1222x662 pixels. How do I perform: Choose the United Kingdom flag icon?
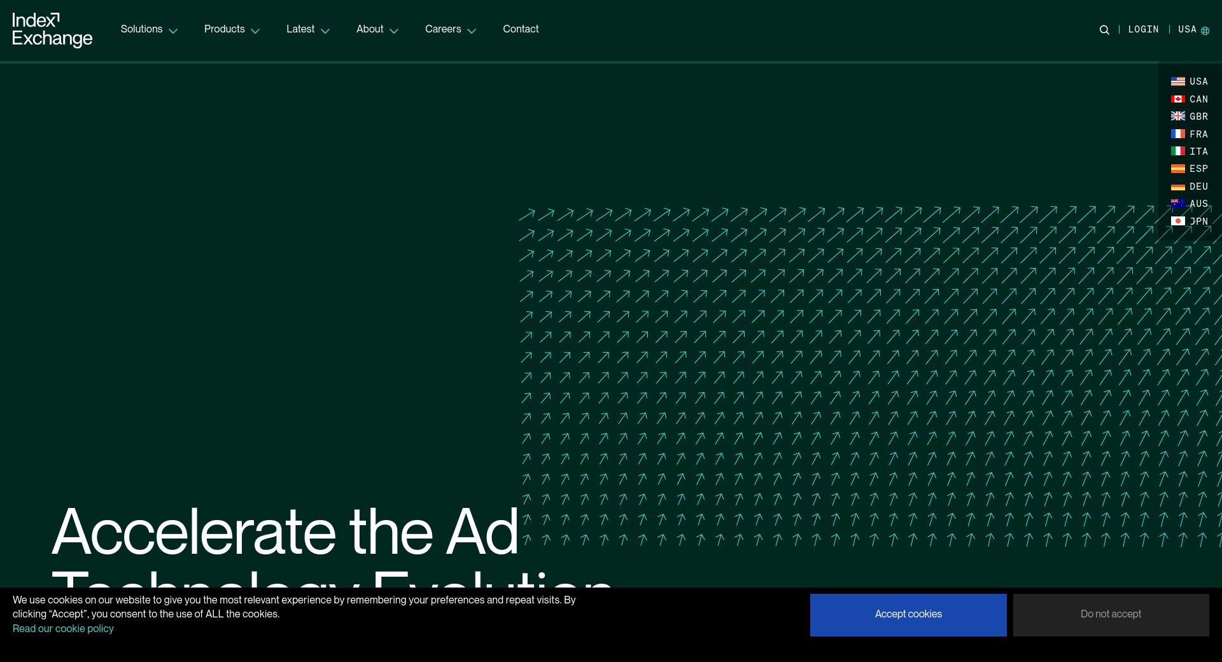tap(1177, 116)
